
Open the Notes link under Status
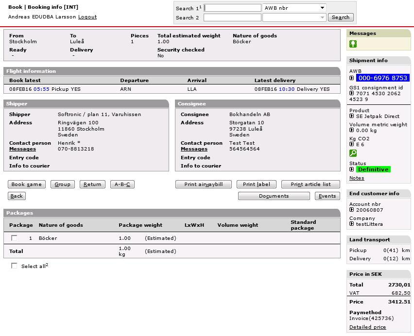point(357,178)
